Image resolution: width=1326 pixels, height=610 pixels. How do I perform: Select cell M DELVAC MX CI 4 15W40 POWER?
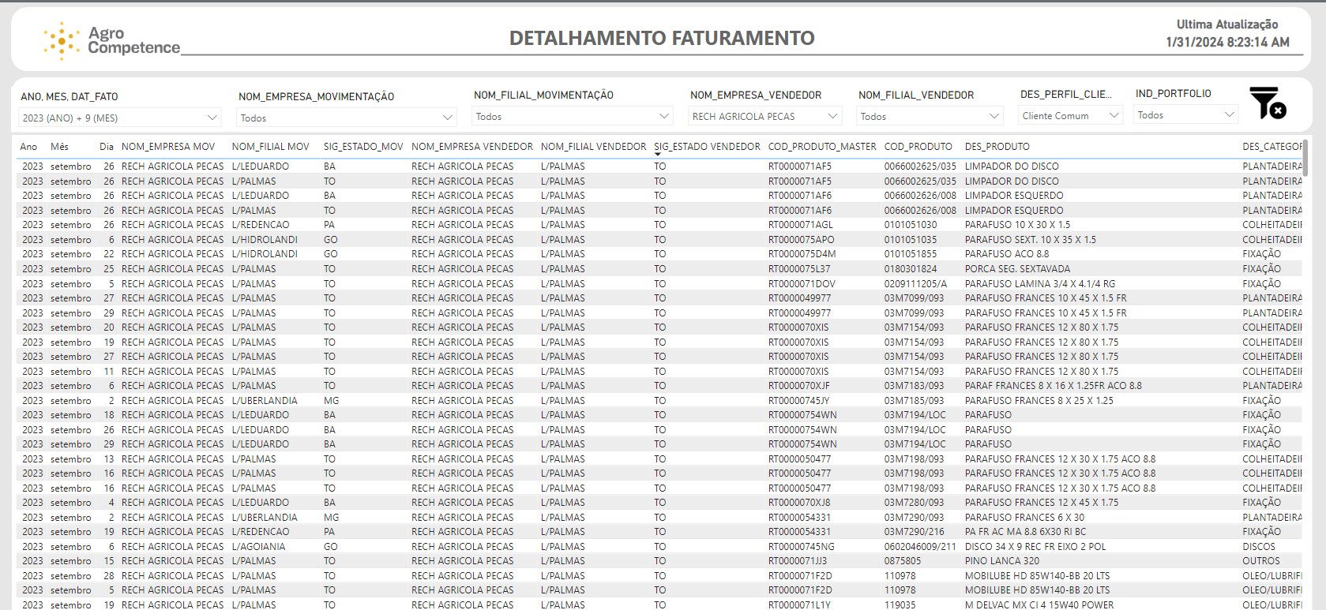pyautogui.click(x=1039, y=605)
